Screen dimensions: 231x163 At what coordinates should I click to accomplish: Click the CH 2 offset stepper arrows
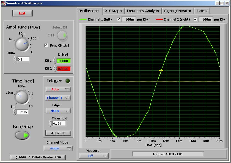point(55,68)
